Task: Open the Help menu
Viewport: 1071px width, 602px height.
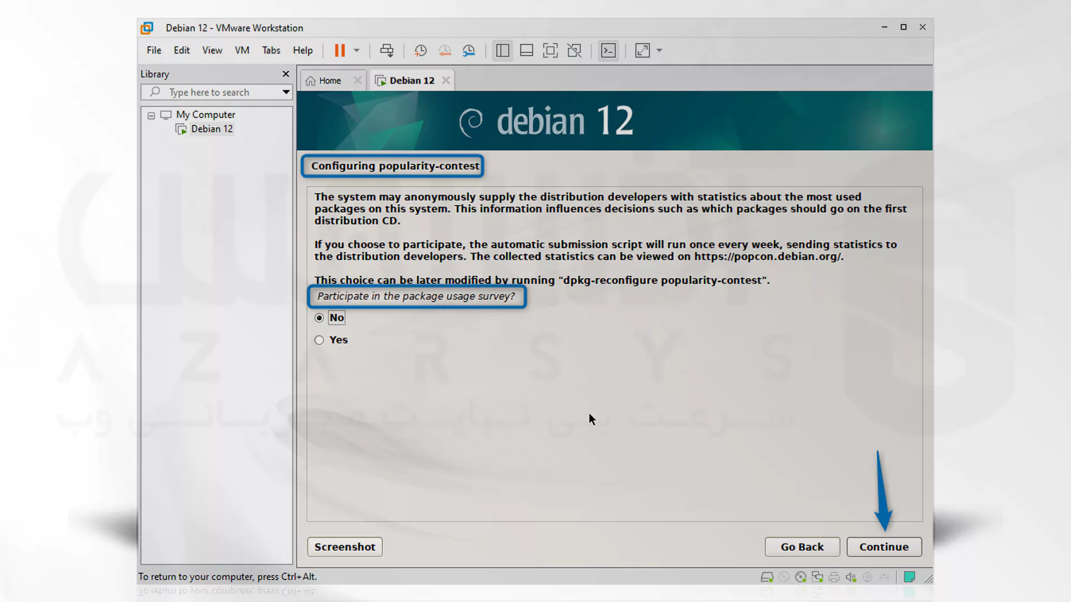Action: [303, 50]
